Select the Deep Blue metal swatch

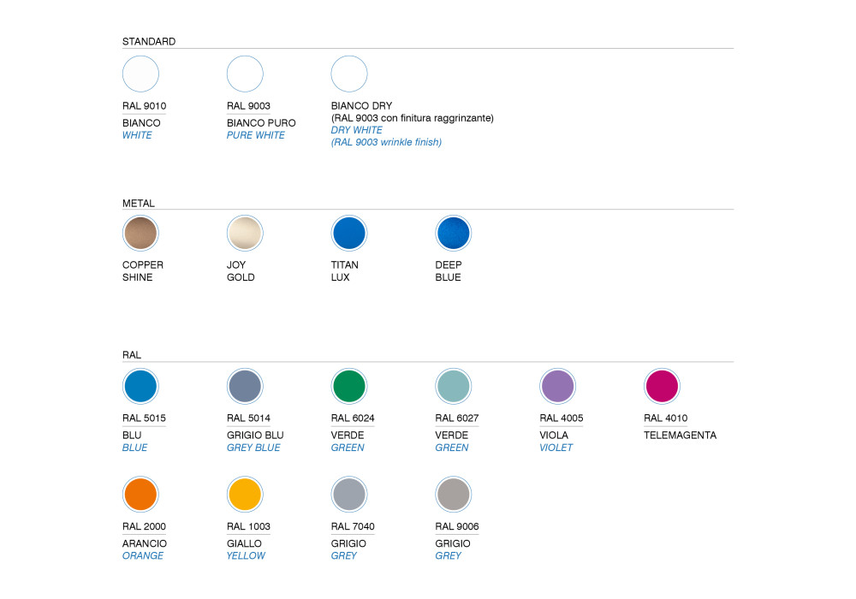click(x=454, y=233)
